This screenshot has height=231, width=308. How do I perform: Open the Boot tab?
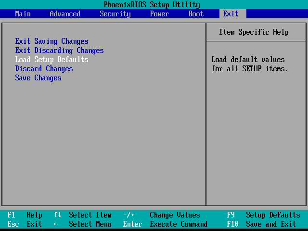coord(196,13)
